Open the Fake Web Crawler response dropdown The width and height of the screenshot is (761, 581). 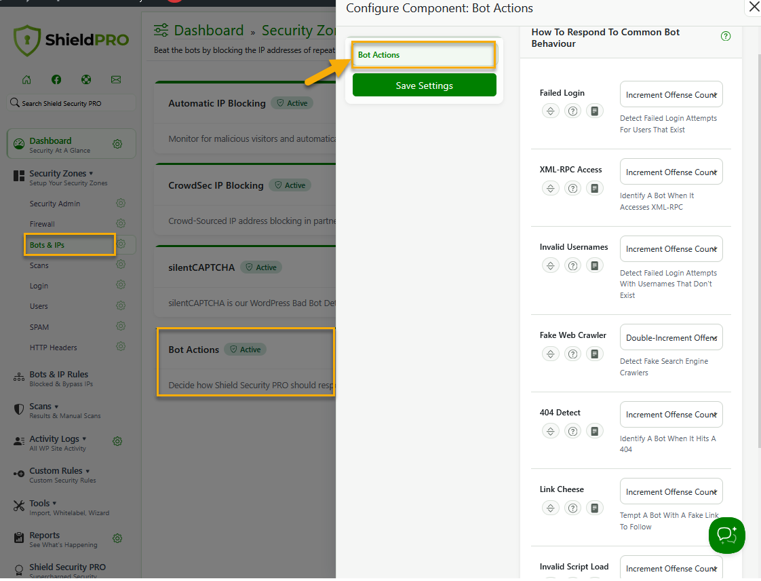coord(671,337)
